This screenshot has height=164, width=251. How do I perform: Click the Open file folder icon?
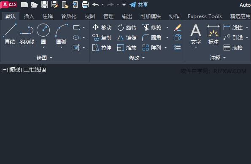click(x=35, y=5)
